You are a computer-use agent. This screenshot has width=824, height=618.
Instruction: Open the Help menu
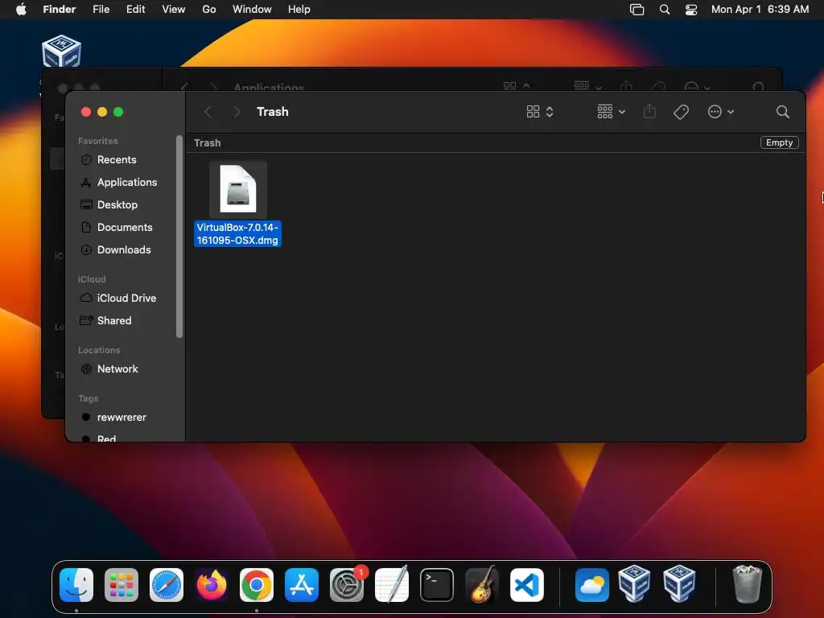click(299, 10)
